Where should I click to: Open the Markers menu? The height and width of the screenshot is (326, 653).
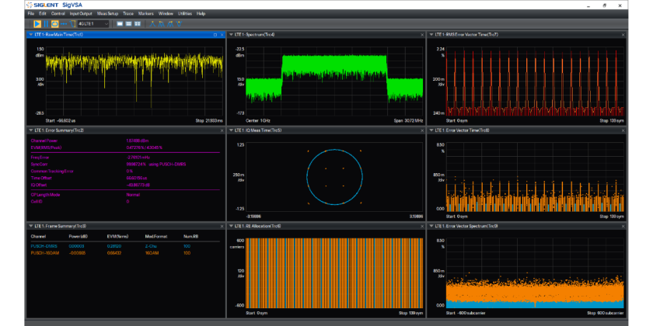click(145, 14)
